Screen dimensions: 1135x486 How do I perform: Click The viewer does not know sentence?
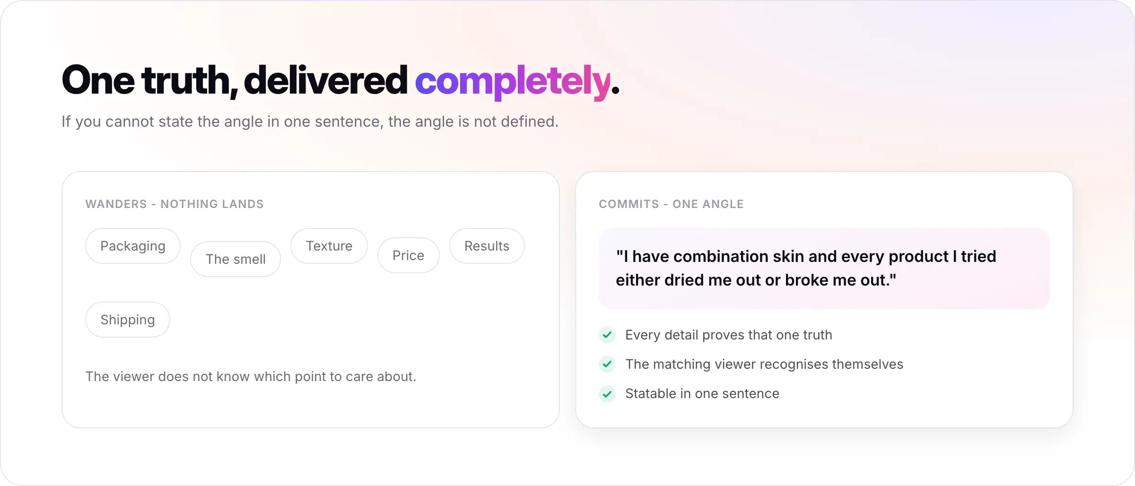pos(251,376)
